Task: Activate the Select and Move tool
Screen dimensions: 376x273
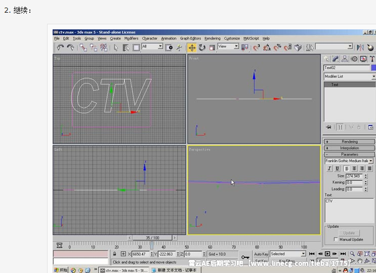Action: click(x=192, y=48)
